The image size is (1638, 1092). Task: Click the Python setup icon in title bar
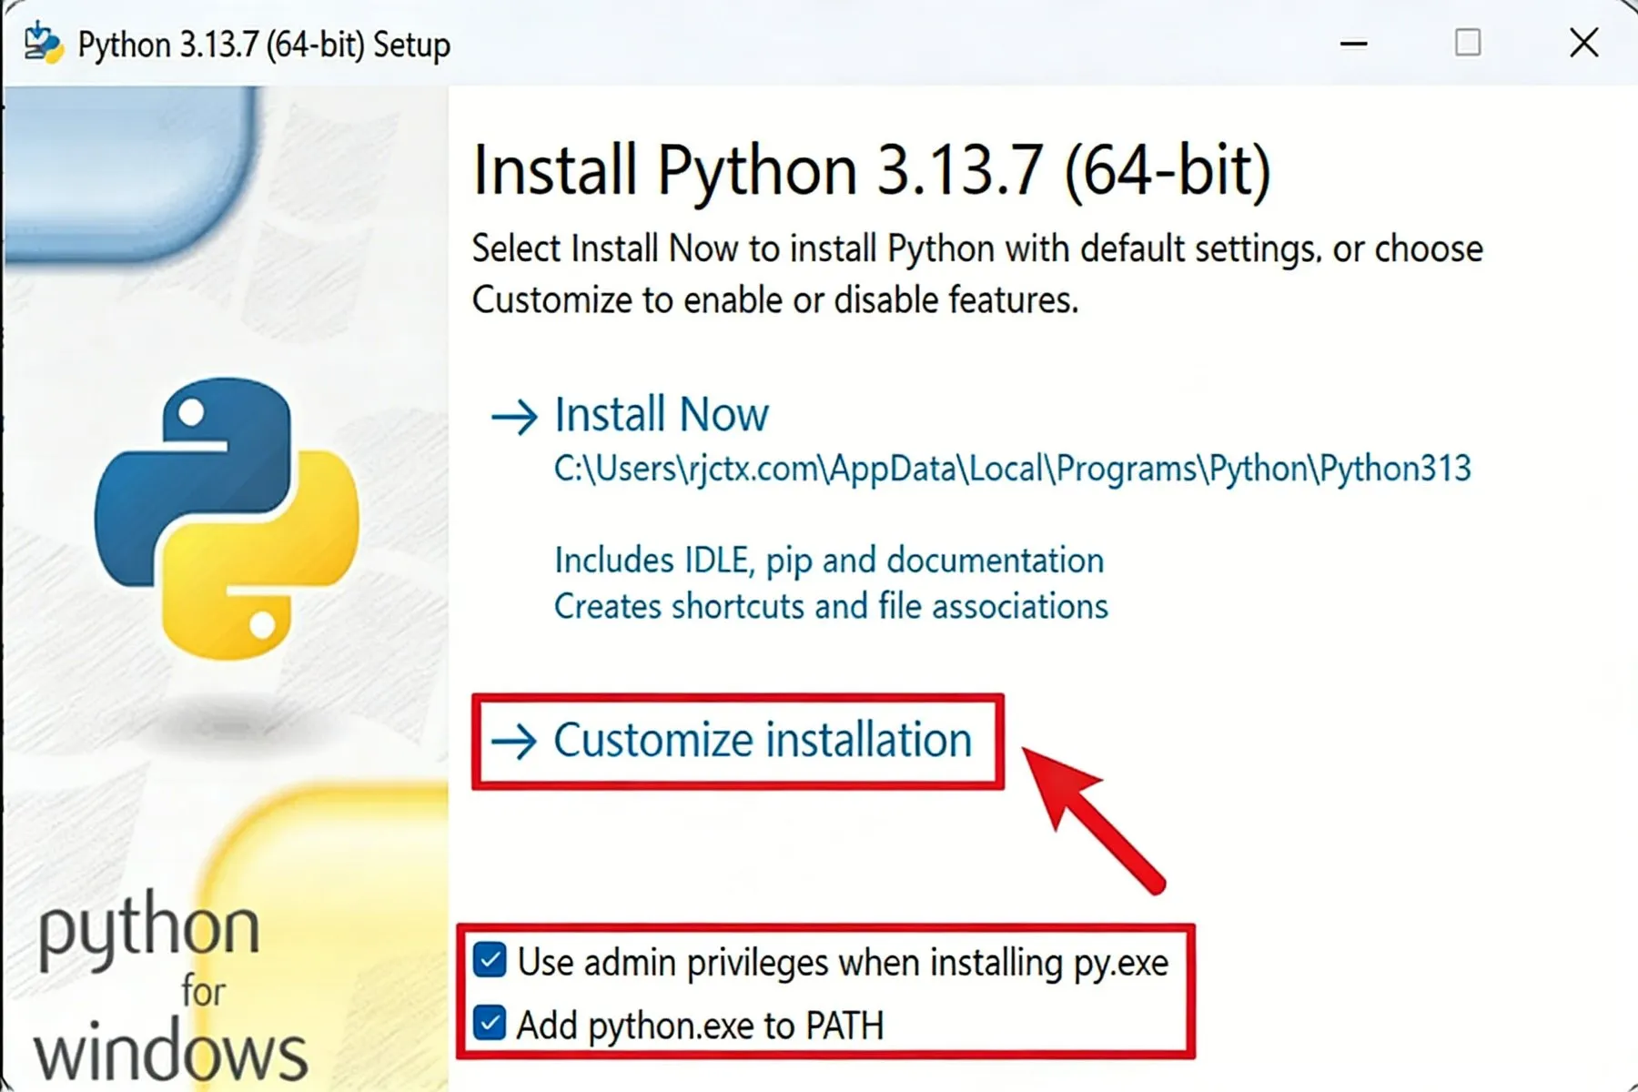point(43,43)
